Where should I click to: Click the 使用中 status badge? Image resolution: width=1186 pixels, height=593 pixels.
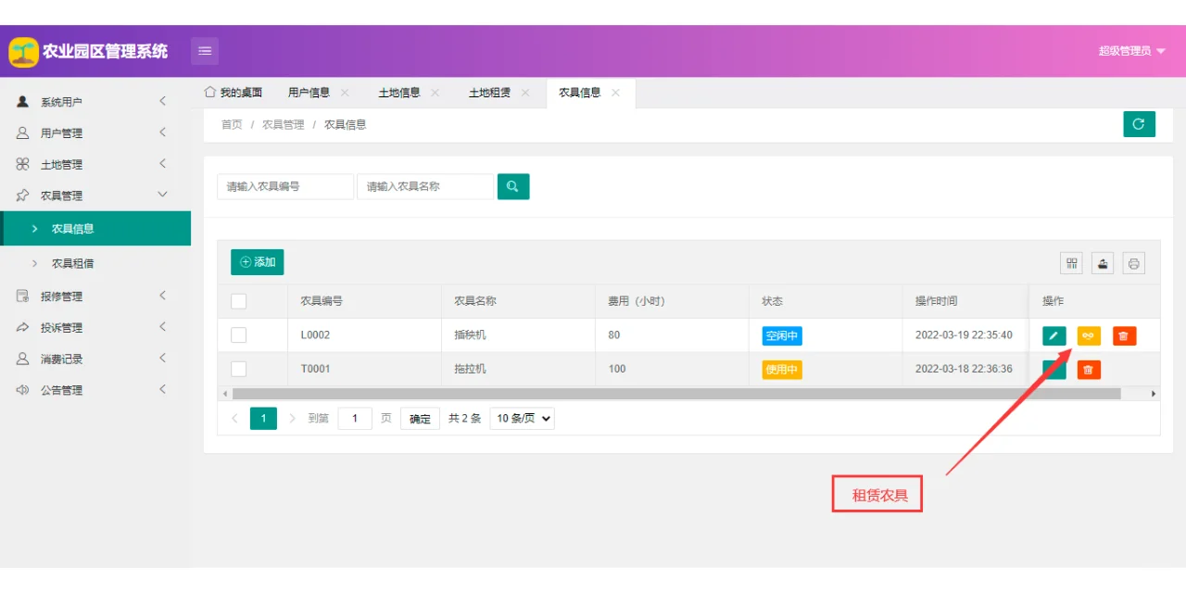[782, 369]
